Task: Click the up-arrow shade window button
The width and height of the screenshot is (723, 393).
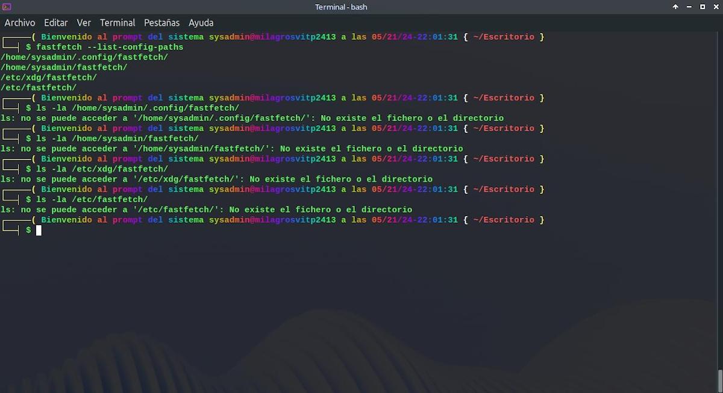Action: (675, 7)
